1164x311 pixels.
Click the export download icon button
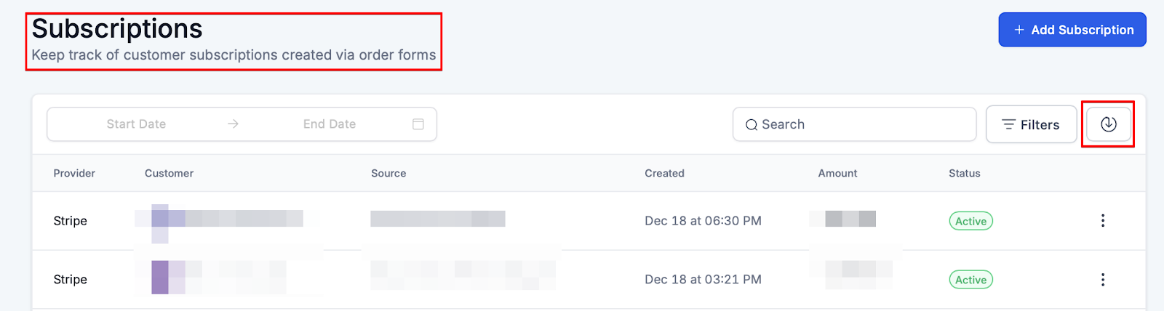click(1108, 124)
